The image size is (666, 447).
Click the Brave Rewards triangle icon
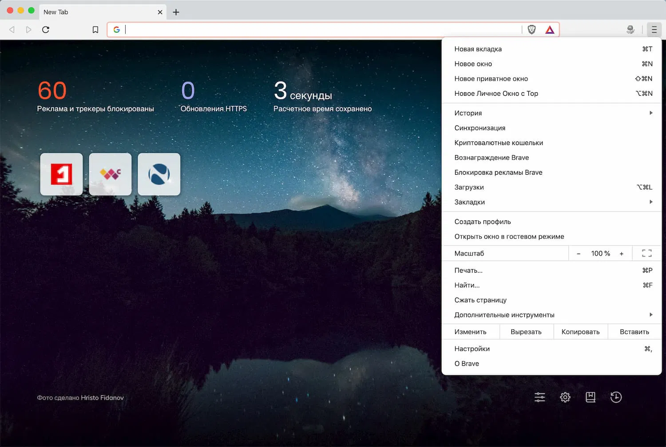pos(550,29)
